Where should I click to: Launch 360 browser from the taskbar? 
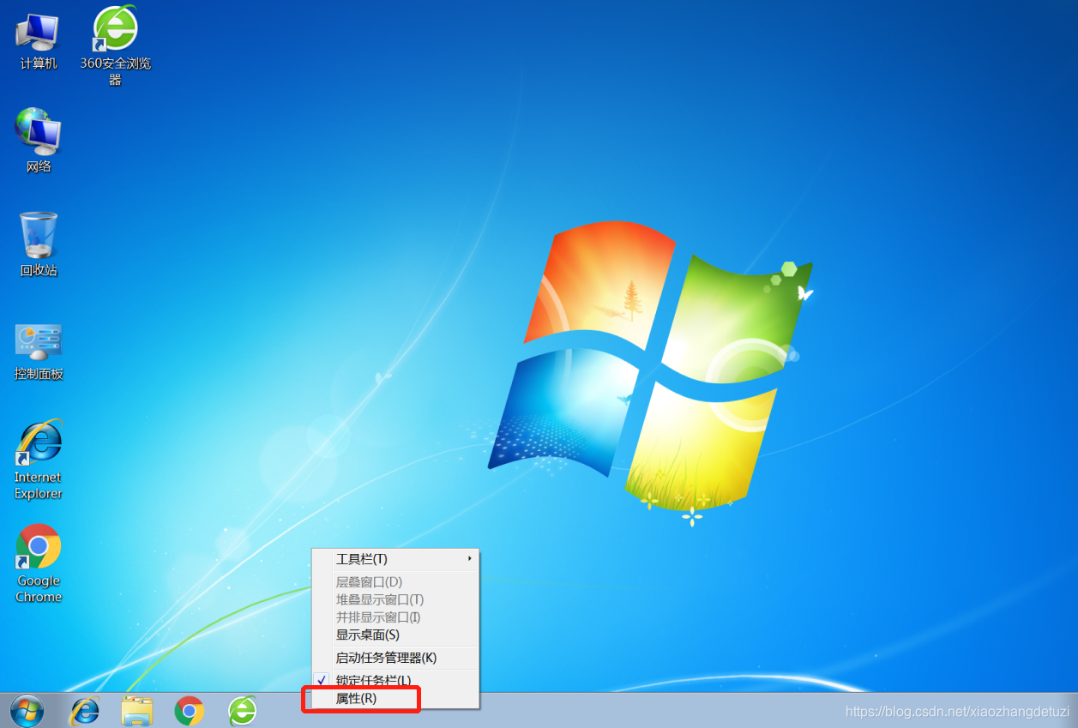click(x=243, y=711)
